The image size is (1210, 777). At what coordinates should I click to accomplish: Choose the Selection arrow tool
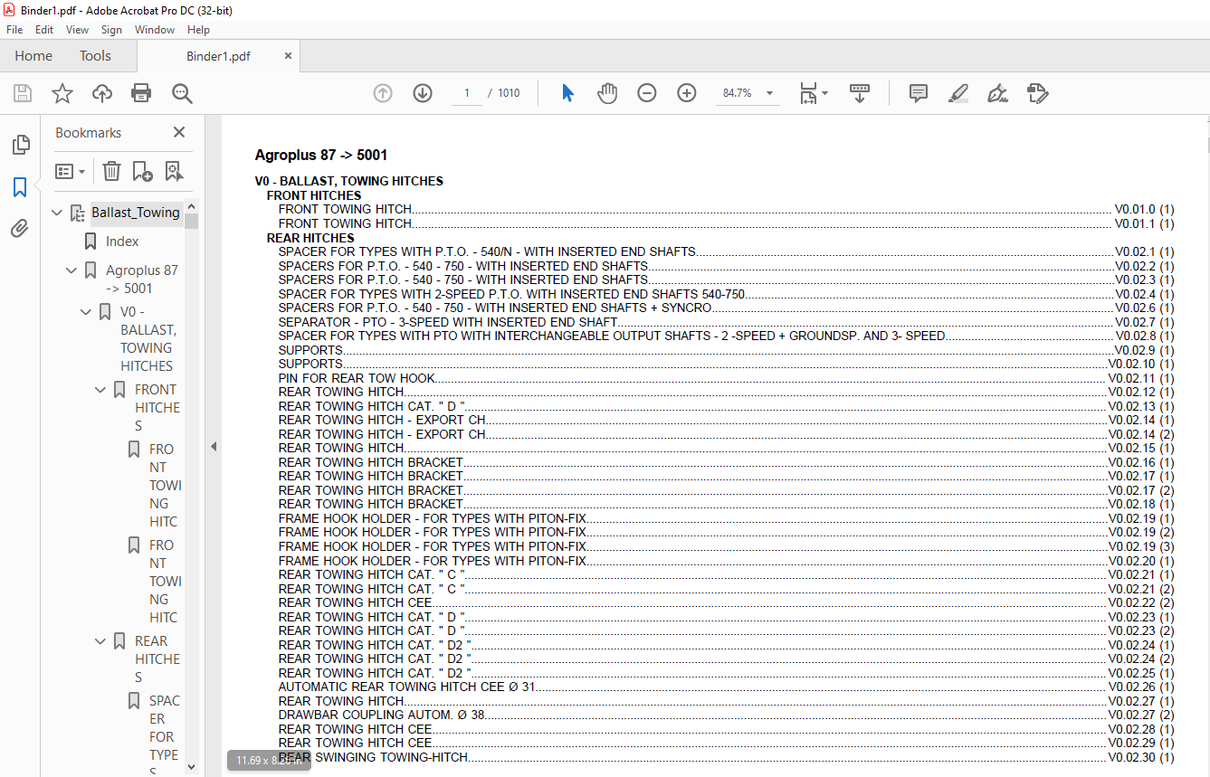tap(567, 93)
